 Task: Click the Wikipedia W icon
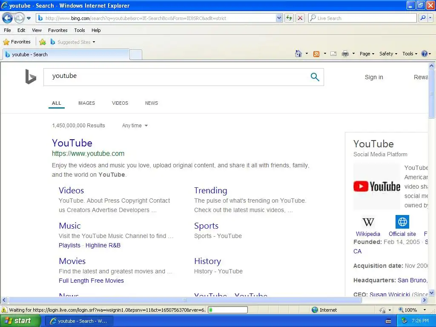[368, 222]
